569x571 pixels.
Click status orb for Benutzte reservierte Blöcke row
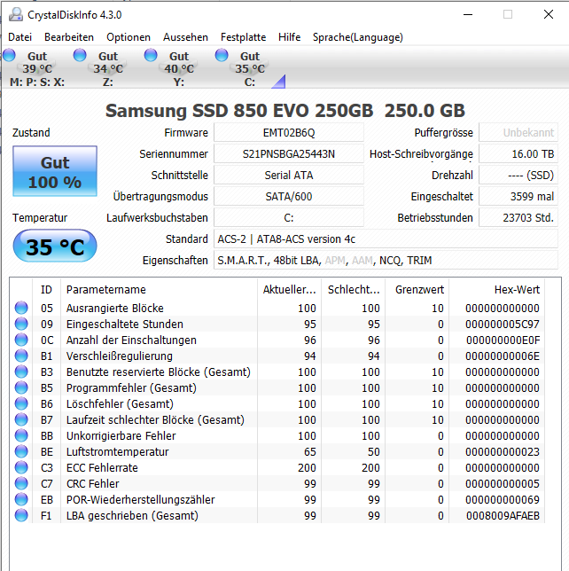21,372
